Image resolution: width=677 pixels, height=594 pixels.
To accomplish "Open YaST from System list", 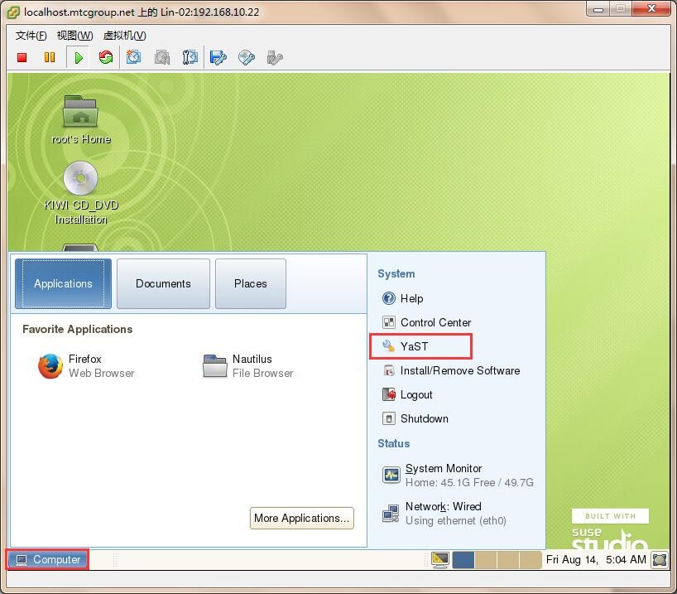I will click(406, 346).
